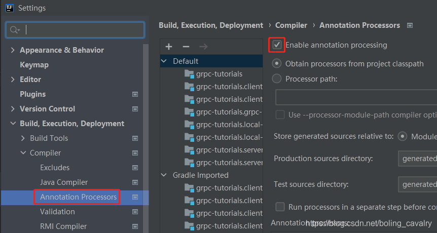Click the Processor path text field
Image resolution: width=437 pixels, height=233 pixels.
pyautogui.click(x=356, y=97)
